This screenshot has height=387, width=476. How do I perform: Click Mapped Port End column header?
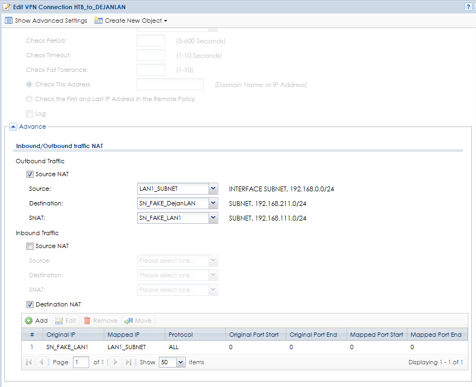437,335
